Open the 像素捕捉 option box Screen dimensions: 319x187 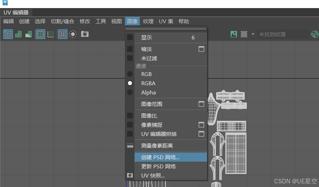(201, 125)
